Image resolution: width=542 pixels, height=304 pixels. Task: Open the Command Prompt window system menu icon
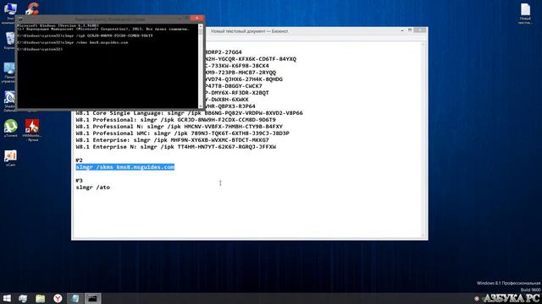point(20,19)
